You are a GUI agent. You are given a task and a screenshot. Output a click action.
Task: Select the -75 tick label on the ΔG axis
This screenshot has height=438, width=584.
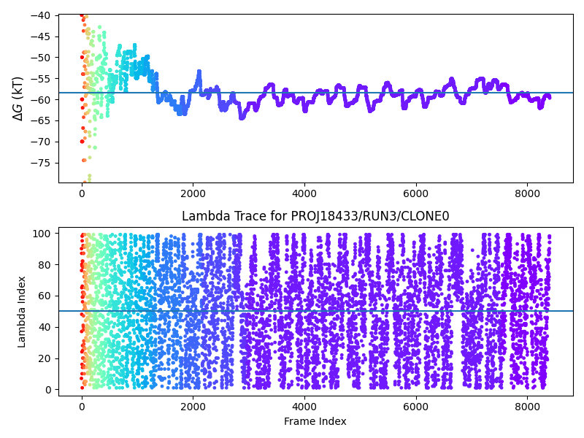[x=40, y=163]
